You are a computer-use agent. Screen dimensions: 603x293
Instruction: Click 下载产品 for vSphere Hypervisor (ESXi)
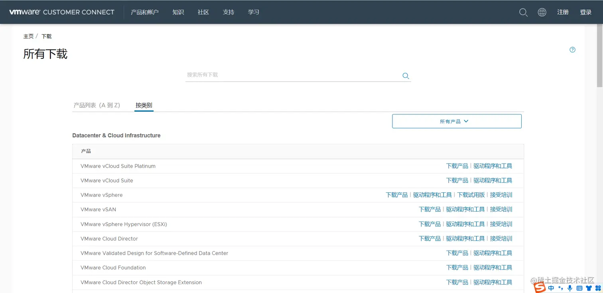pos(430,224)
